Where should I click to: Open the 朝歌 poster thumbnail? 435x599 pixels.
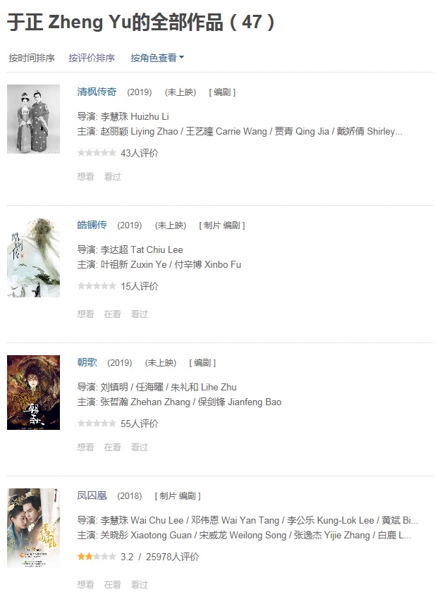[x=33, y=393]
